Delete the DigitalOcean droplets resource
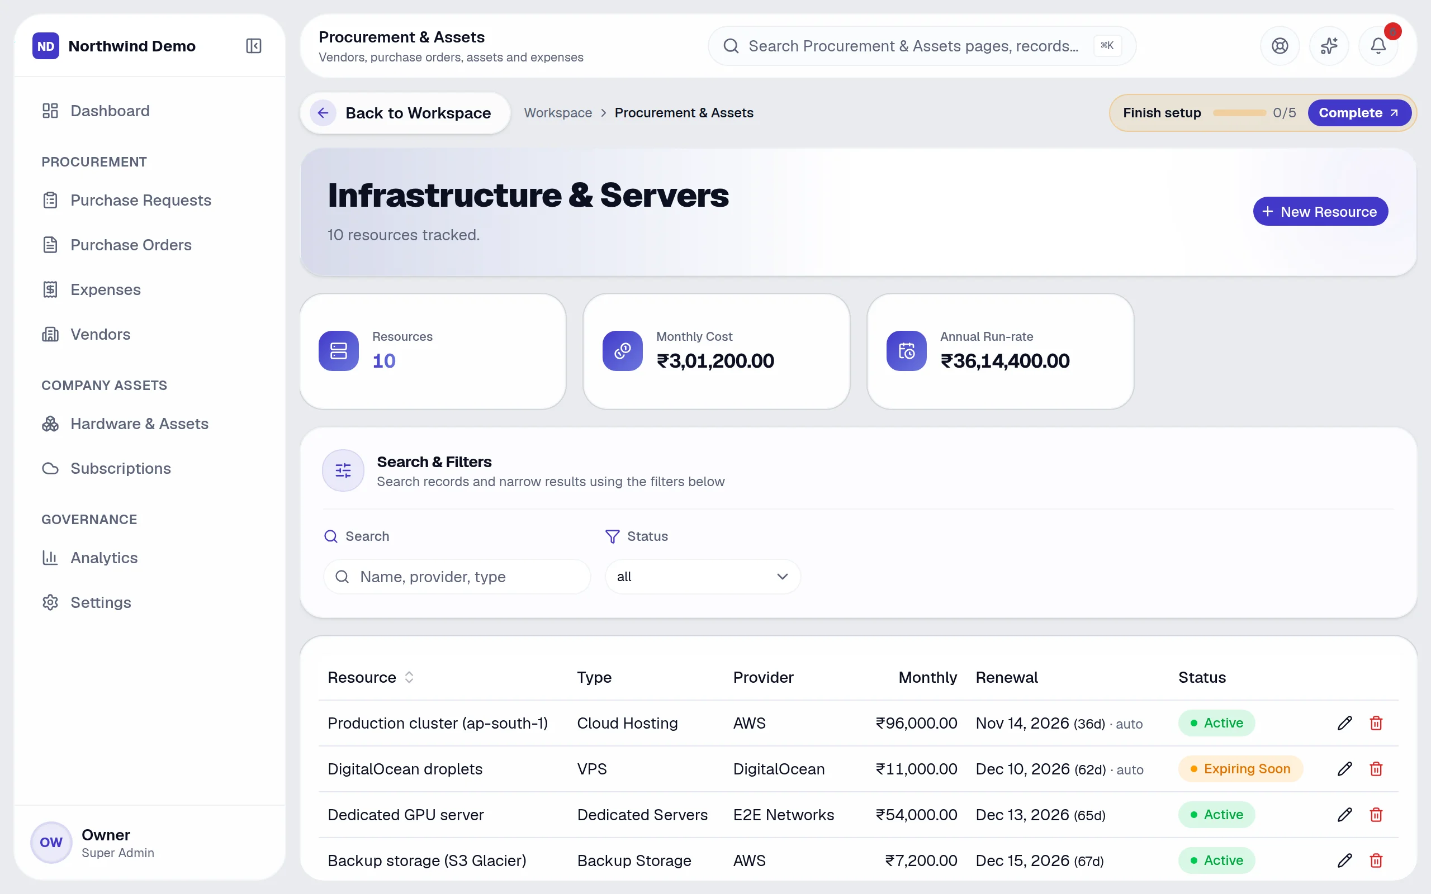Screen dimensions: 1431x894 [1376, 769]
